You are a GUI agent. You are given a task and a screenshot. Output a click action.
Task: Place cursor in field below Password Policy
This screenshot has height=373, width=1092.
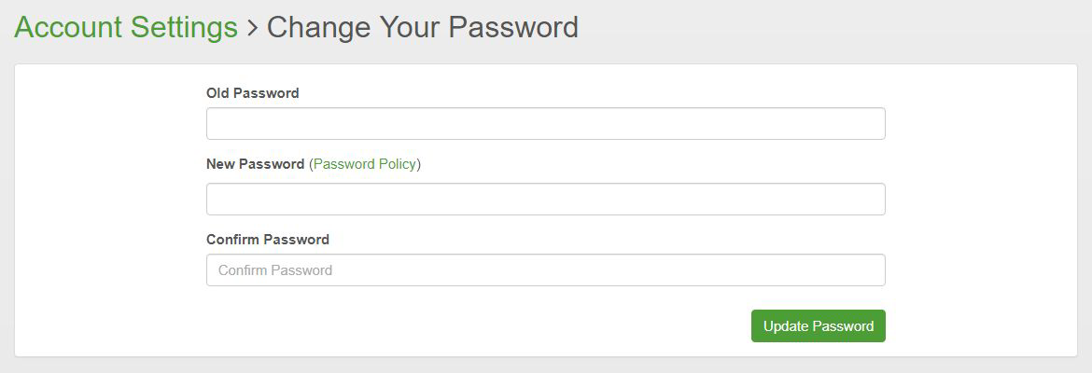click(x=545, y=200)
